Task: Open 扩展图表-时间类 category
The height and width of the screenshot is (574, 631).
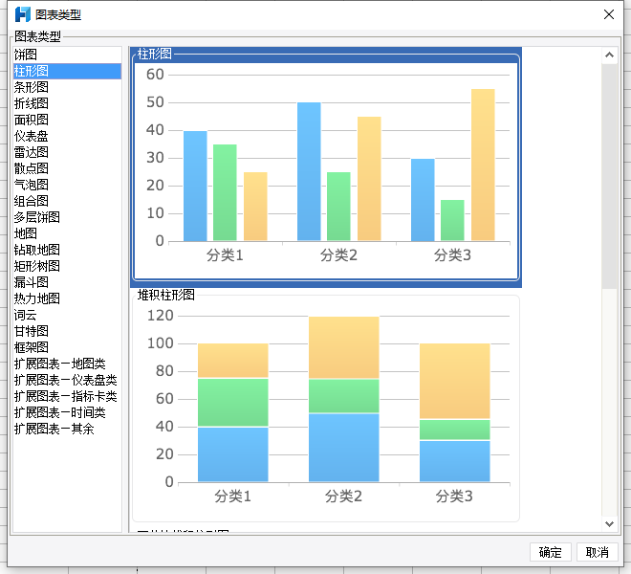Action: tap(67, 412)
